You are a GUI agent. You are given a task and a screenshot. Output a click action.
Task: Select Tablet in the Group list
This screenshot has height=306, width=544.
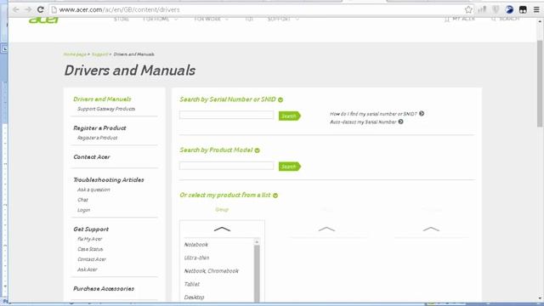(192, 284)
